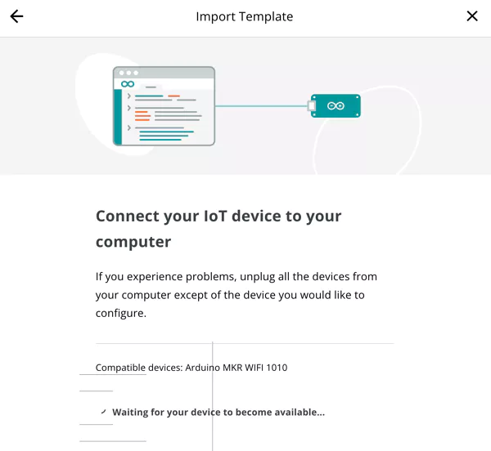The image size is (491, 451).
Task: Click the orange code lines in illustration
Action: pos(142,116)
